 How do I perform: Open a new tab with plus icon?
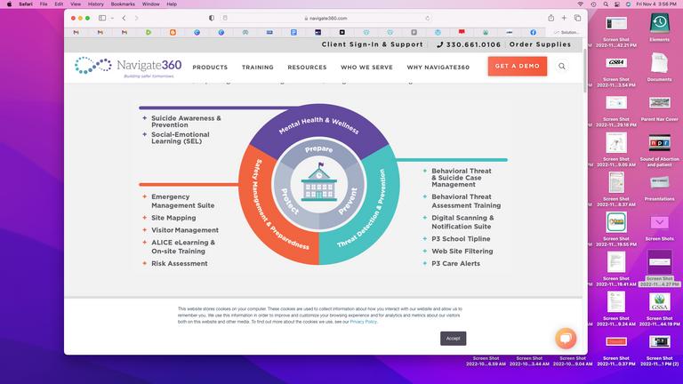tap(564, 18)
